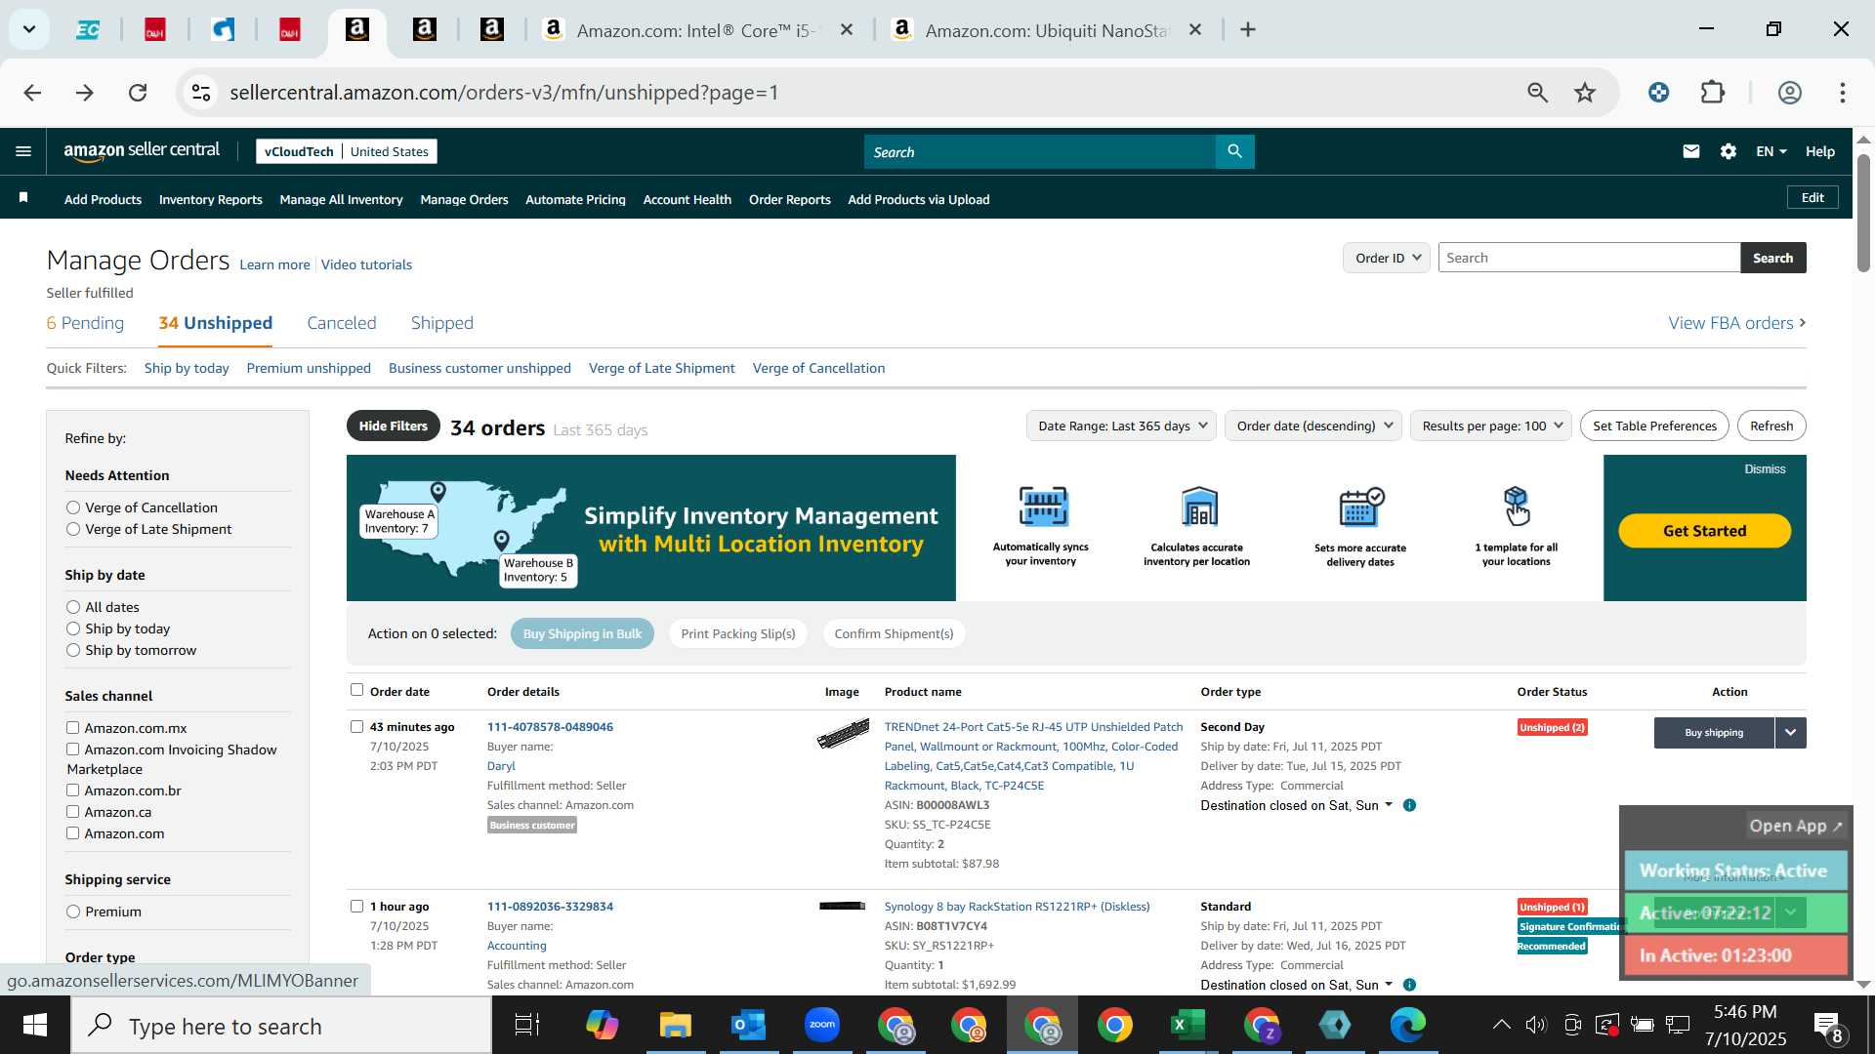This screenshot has width=1875, height=1054.
Task: Open the EN language dropdown
Action: pos(1771,151)
